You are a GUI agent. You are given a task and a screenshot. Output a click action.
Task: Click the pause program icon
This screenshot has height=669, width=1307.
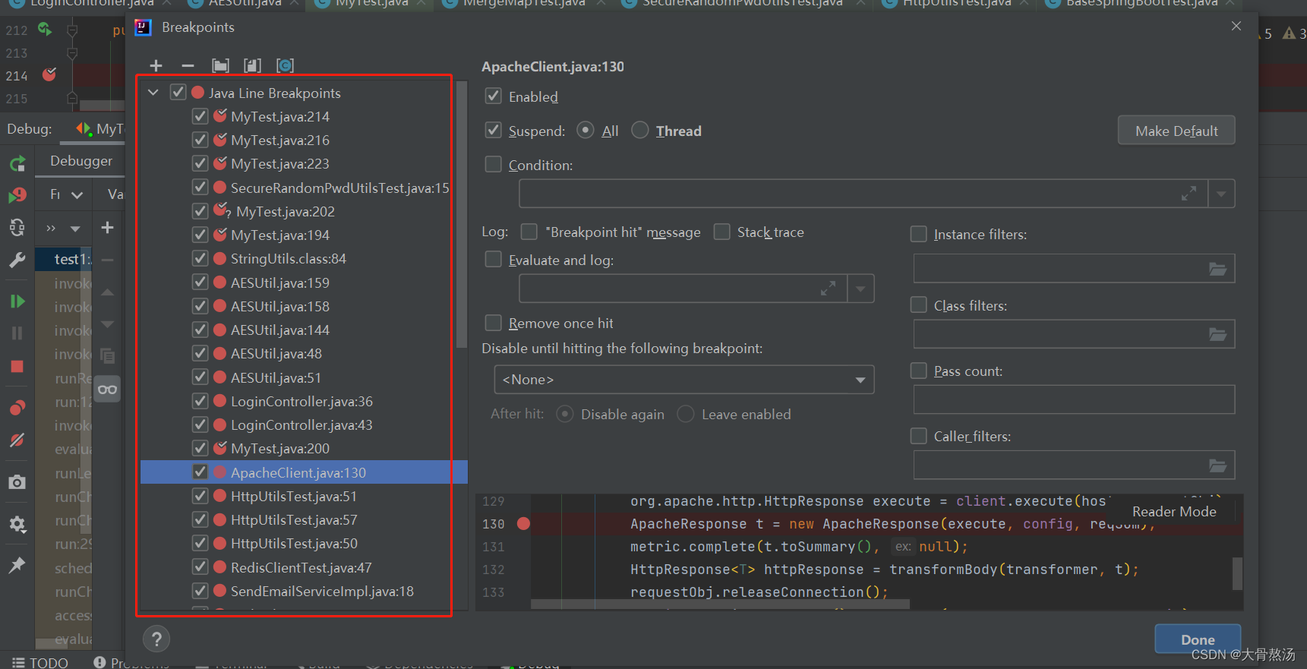(x=17, y=333)
